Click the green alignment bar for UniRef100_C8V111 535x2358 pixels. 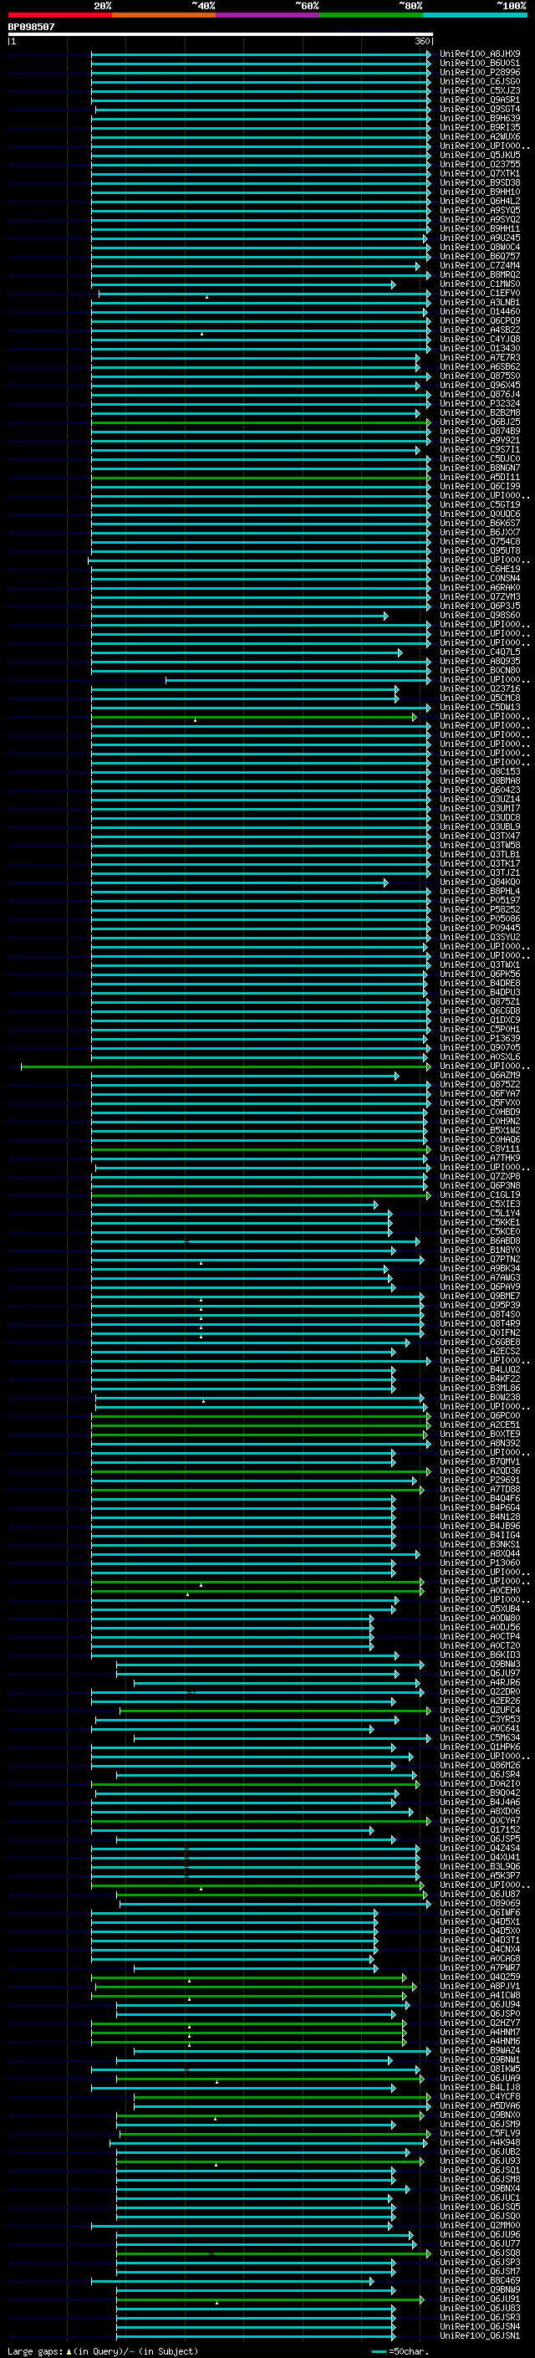261,1148
